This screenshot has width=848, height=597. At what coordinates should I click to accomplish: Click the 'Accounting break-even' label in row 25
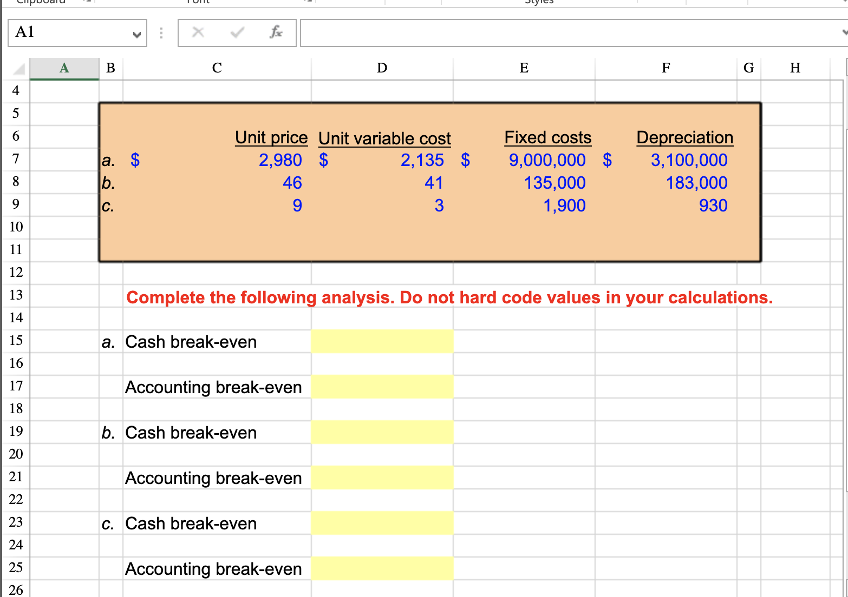click(213, 569)
